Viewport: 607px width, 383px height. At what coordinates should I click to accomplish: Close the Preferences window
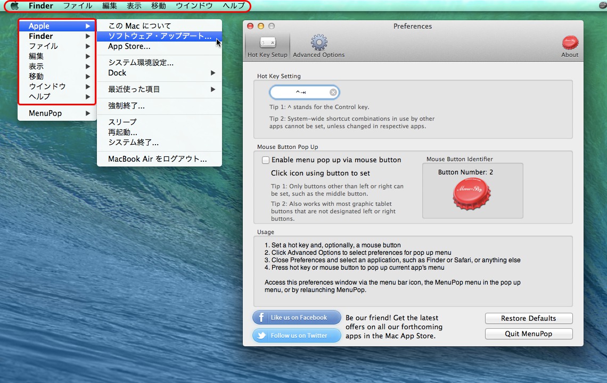(x=250, y=26)
